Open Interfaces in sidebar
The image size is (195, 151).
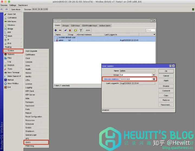coord(13,21)
